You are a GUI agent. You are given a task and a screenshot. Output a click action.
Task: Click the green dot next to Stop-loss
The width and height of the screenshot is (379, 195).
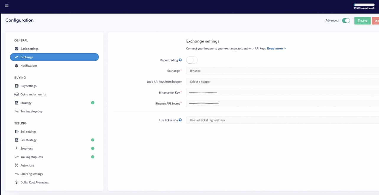pos(93,148)
